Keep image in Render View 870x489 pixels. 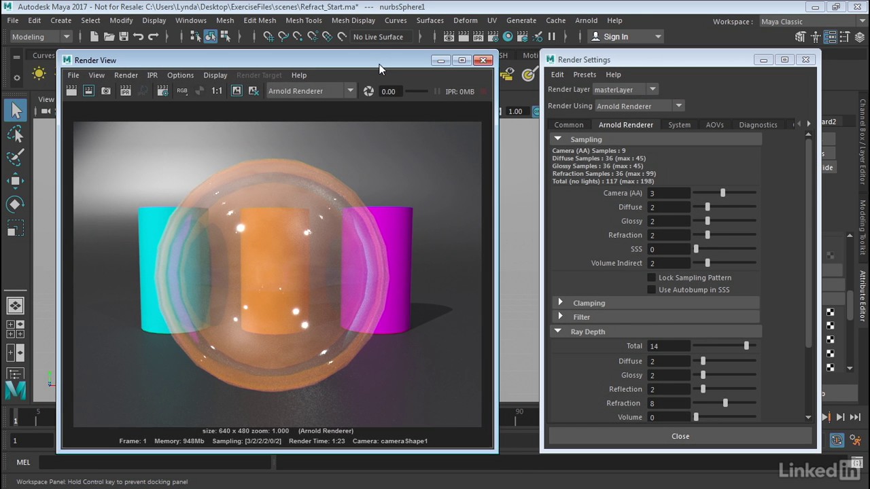pyautogui.click(x=237, y=91)
